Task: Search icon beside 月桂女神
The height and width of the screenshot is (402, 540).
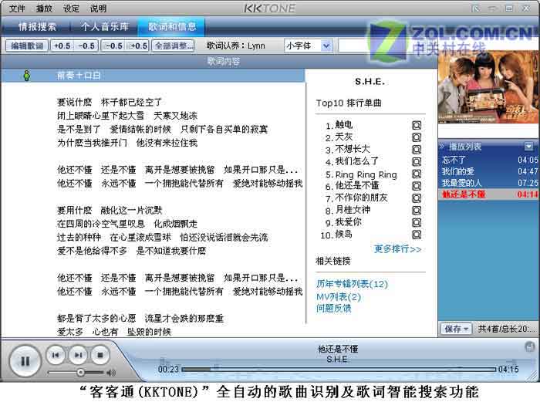Action: point(417,211)
